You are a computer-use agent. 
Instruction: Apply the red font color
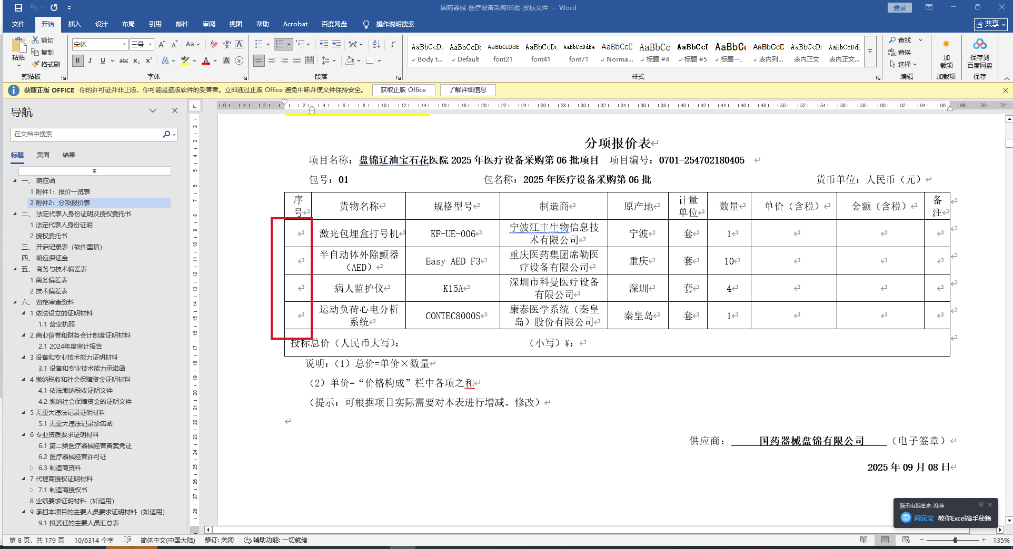tap(206, 61)
